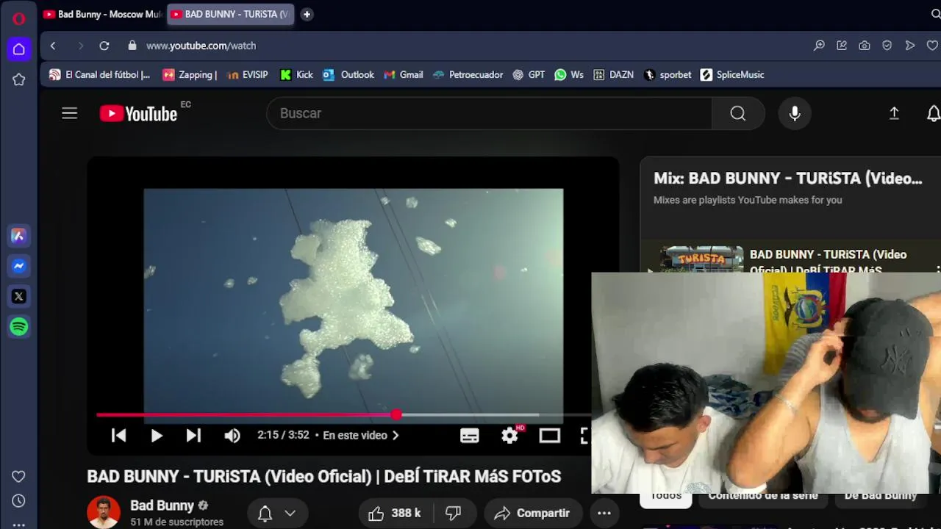
Task: Open more actions three-dot button
Action: pyautogui.click(x=604, y=514)
